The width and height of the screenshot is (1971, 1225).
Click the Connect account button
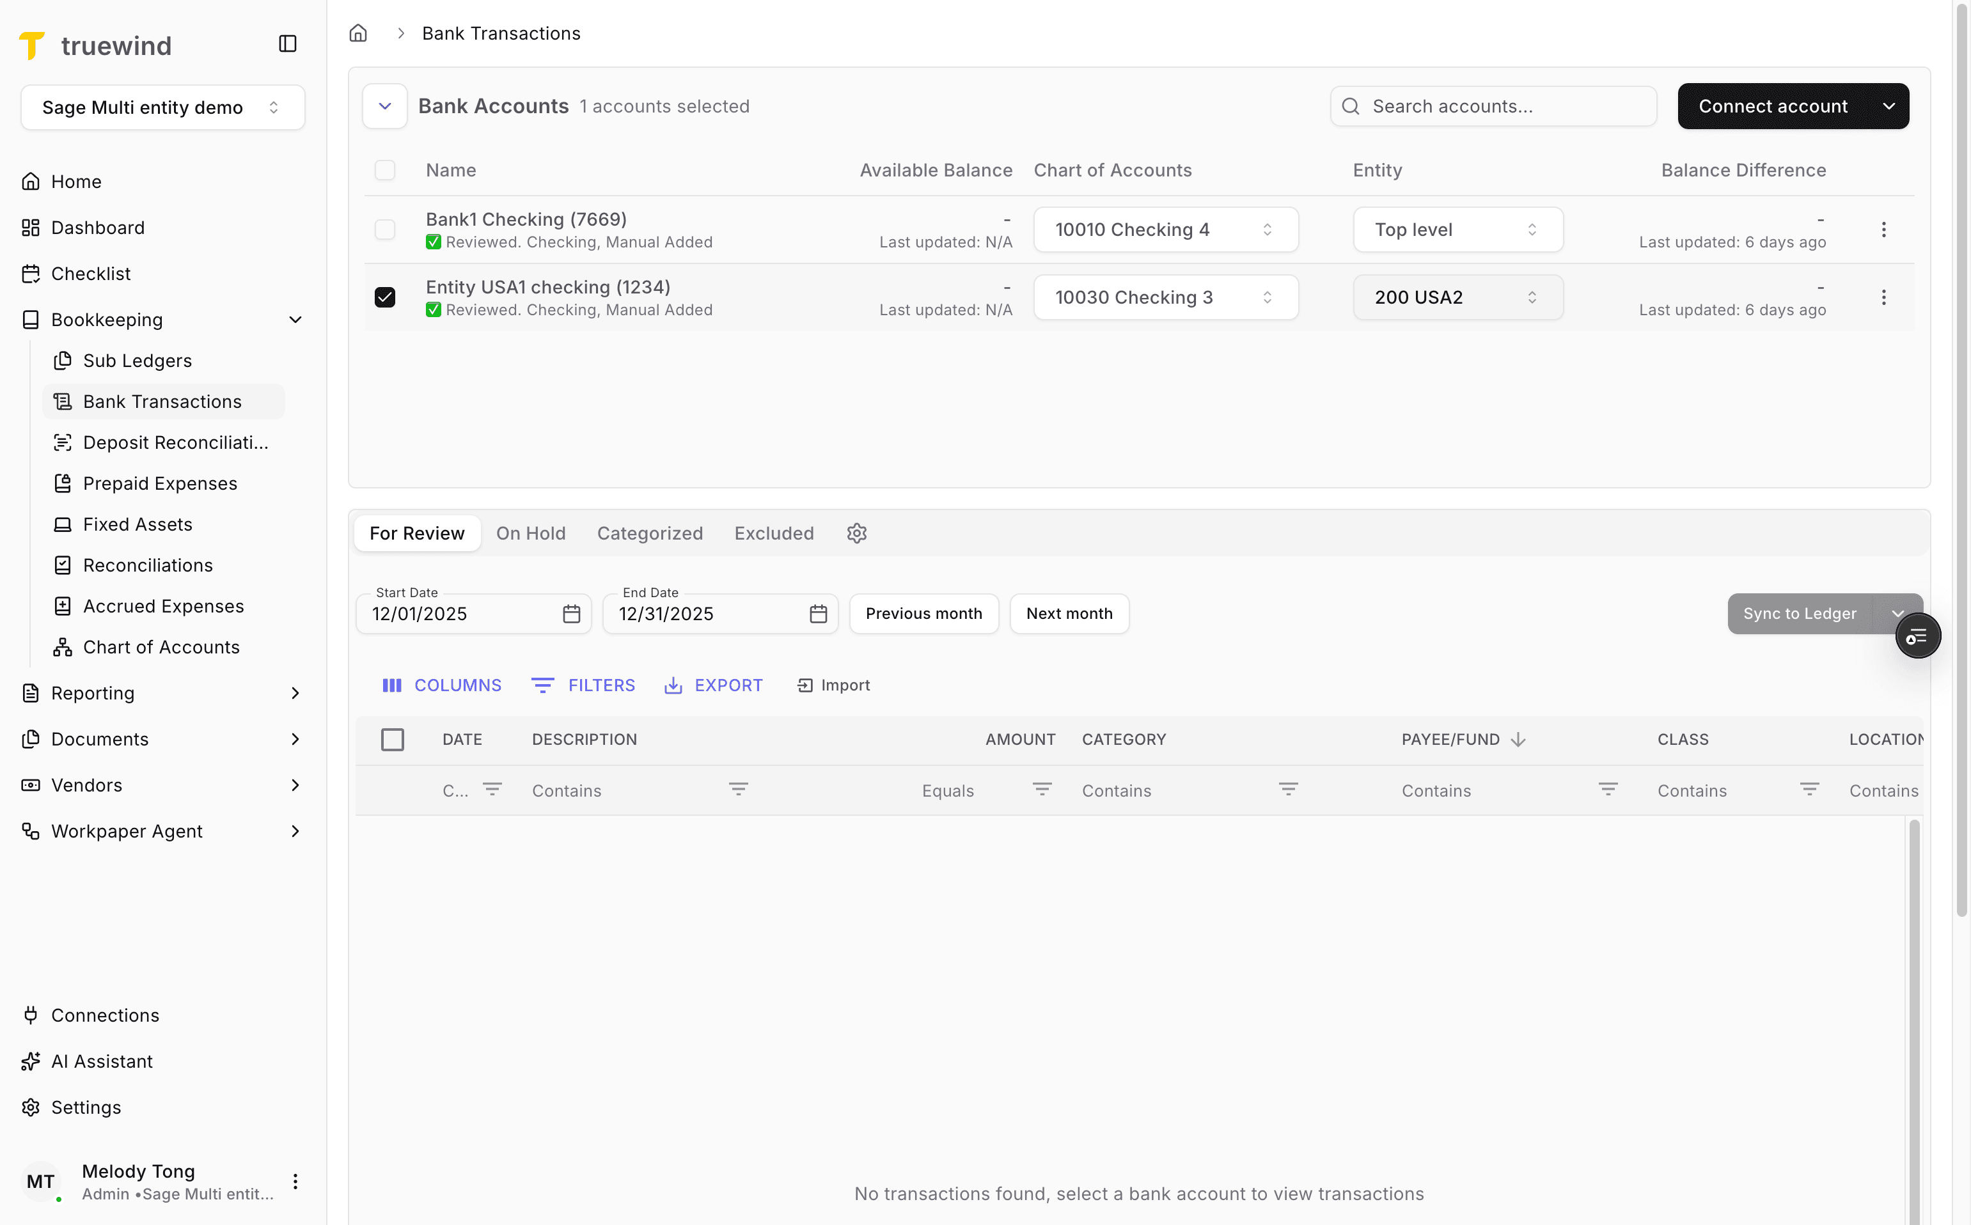coord(1773,106)
